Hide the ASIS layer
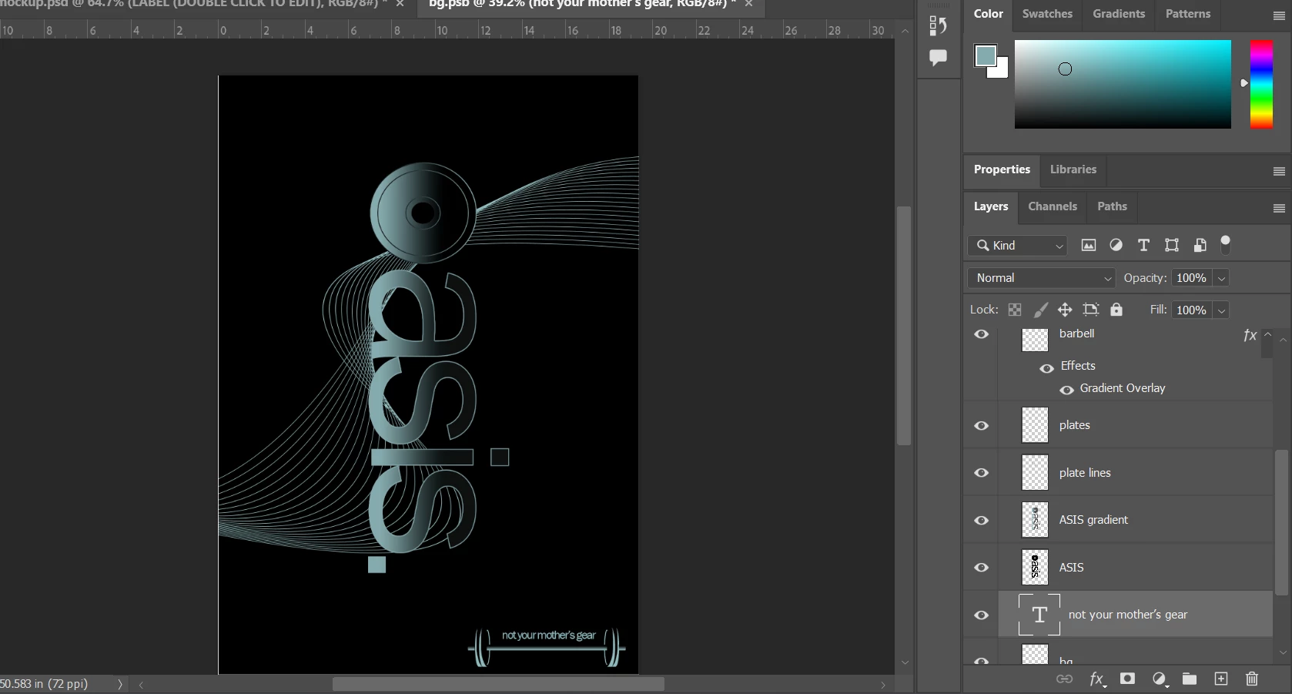The width and height of the screenshot is (1292, 694). point(982,568)
